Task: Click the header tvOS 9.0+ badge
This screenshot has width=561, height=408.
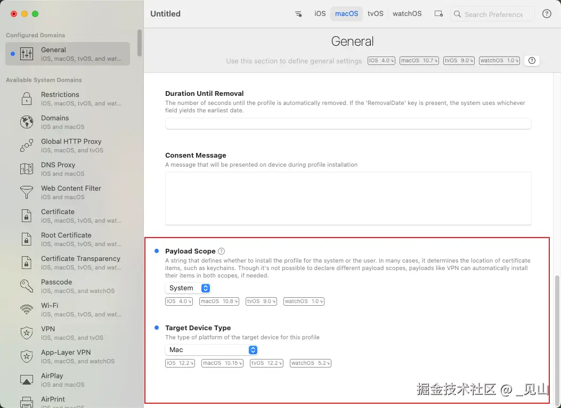Action: [x=459, y=61]
